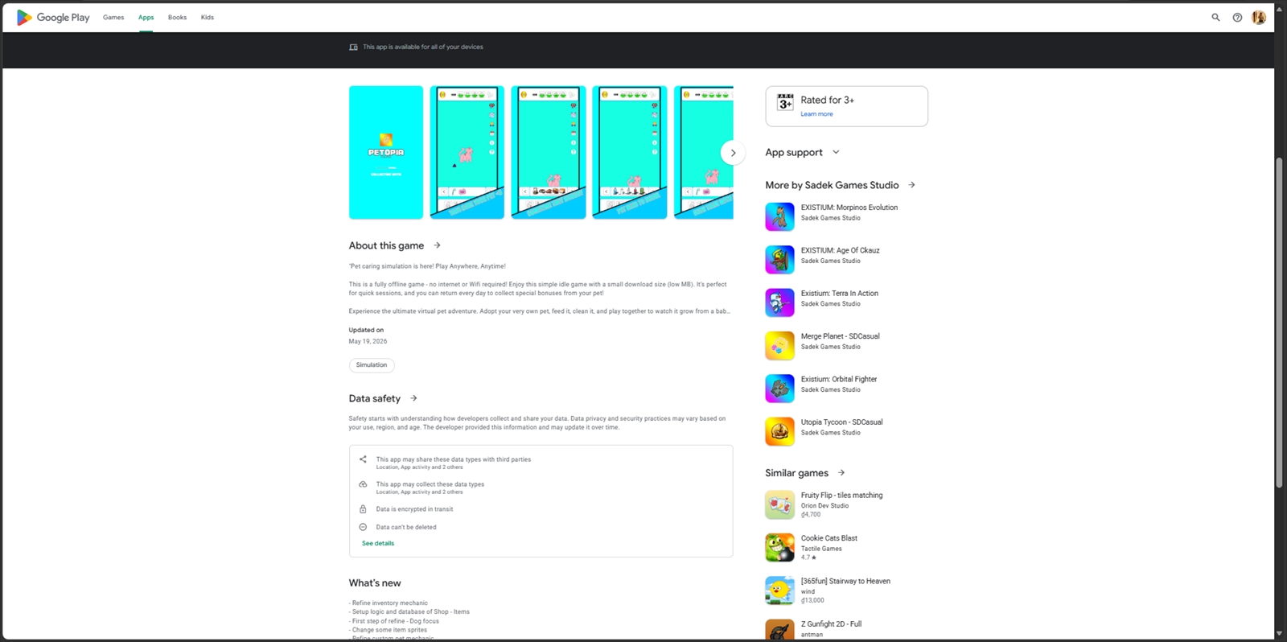Click the Z Gunfight 2D app icon
Image resolution: width=1287 pixels, height=642 pixels.
click(x=779, y=630)
